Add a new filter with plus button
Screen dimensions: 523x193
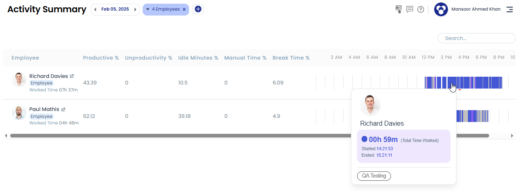coord(198,9)
